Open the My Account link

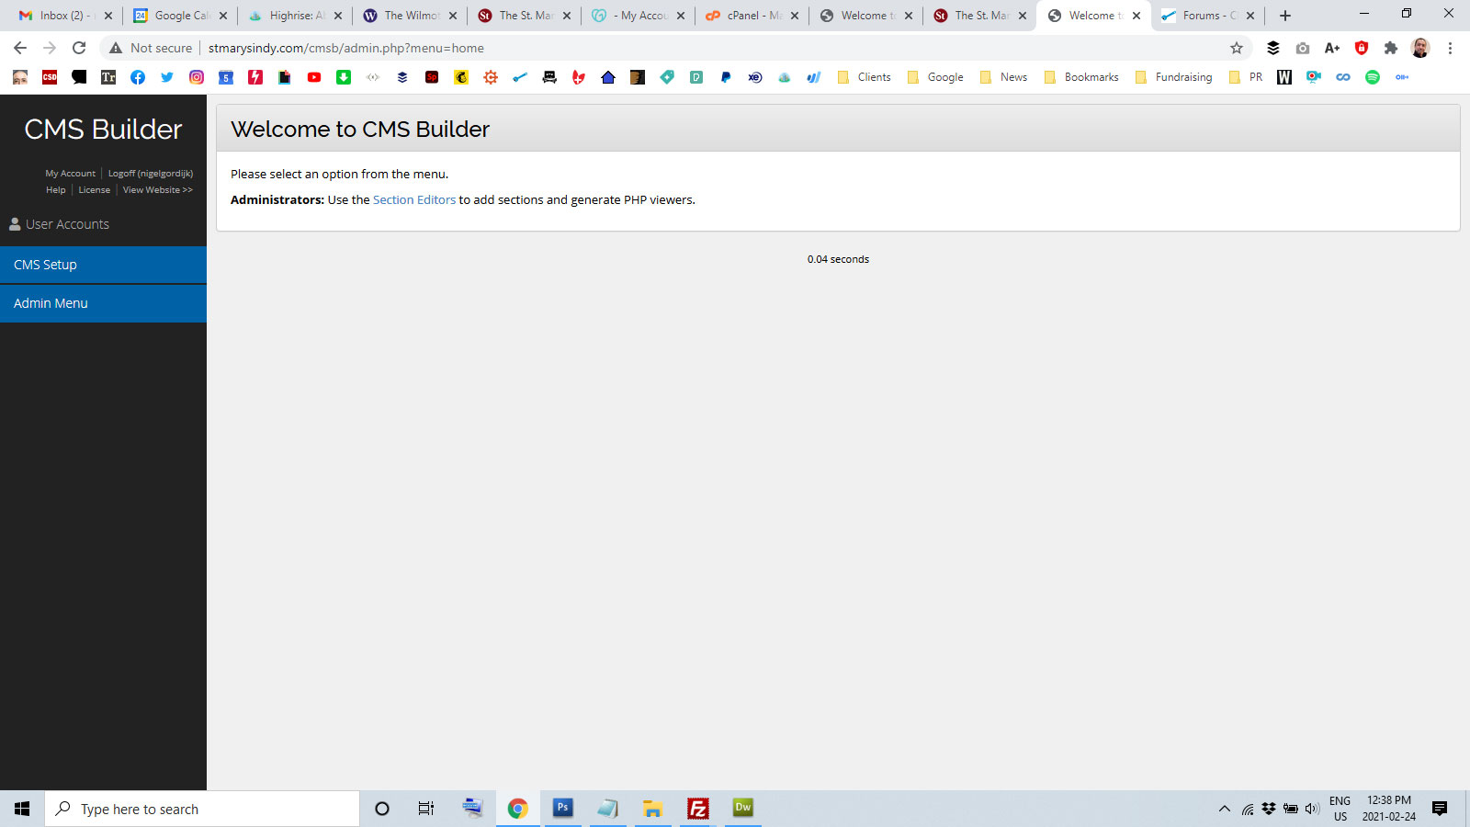[71, 173]
